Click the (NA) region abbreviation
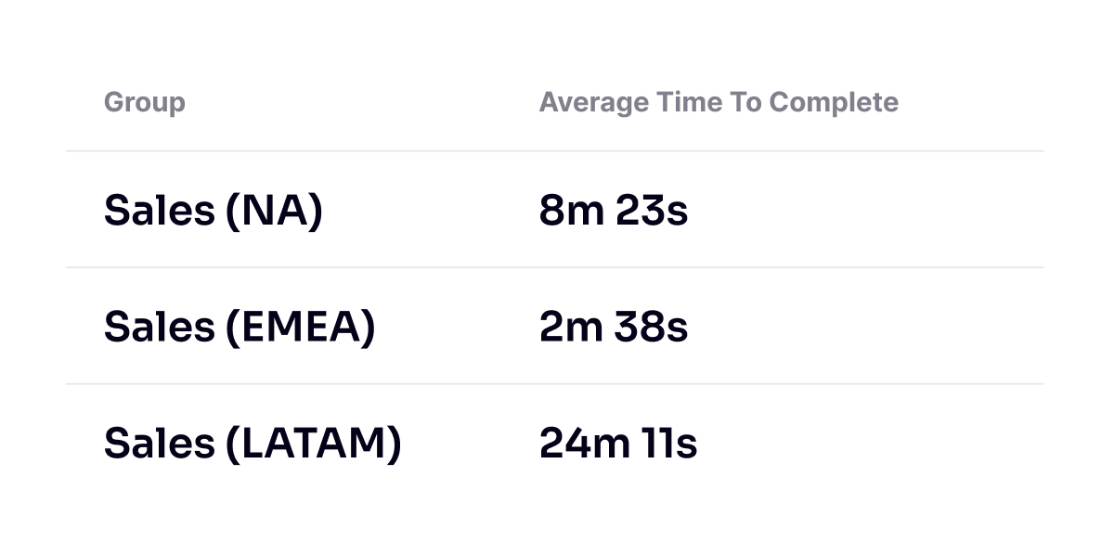 (x=274, y=211)
